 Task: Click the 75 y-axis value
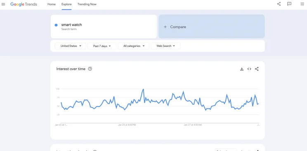58,98
